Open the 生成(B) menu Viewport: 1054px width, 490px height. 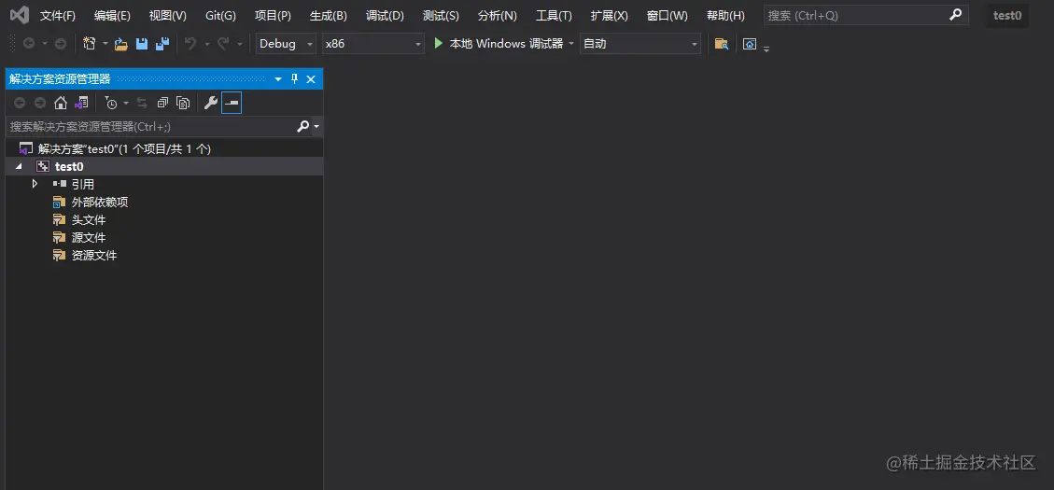(x=328, y=16)
